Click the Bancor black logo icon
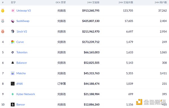The height and width of the screenshot is (108, 169). tap(13, 104)
